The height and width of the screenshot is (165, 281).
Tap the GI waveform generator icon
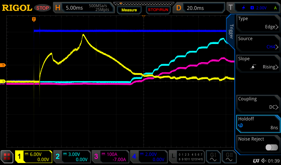(x=213, y=157)
